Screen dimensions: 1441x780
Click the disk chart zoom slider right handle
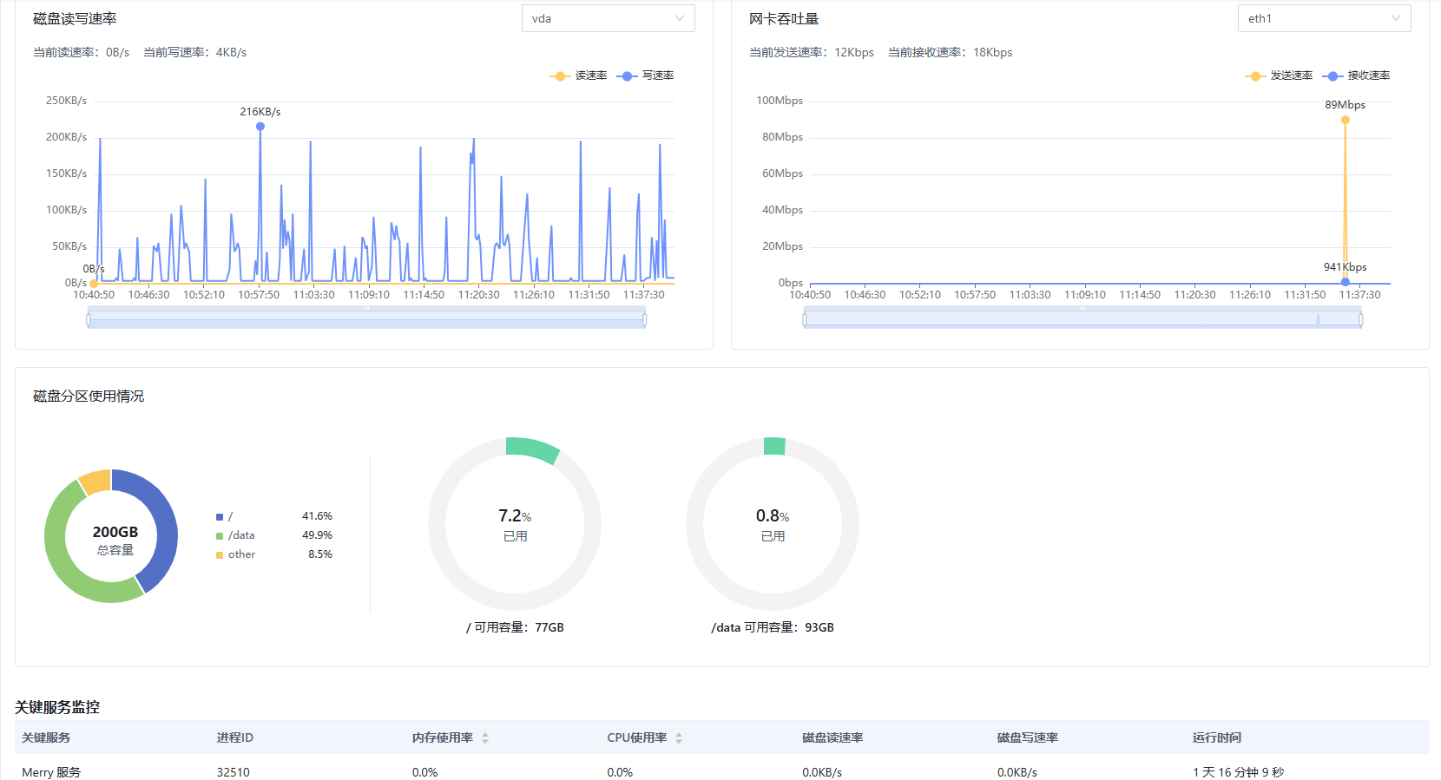pyautogui.click(x=644, y=320)
